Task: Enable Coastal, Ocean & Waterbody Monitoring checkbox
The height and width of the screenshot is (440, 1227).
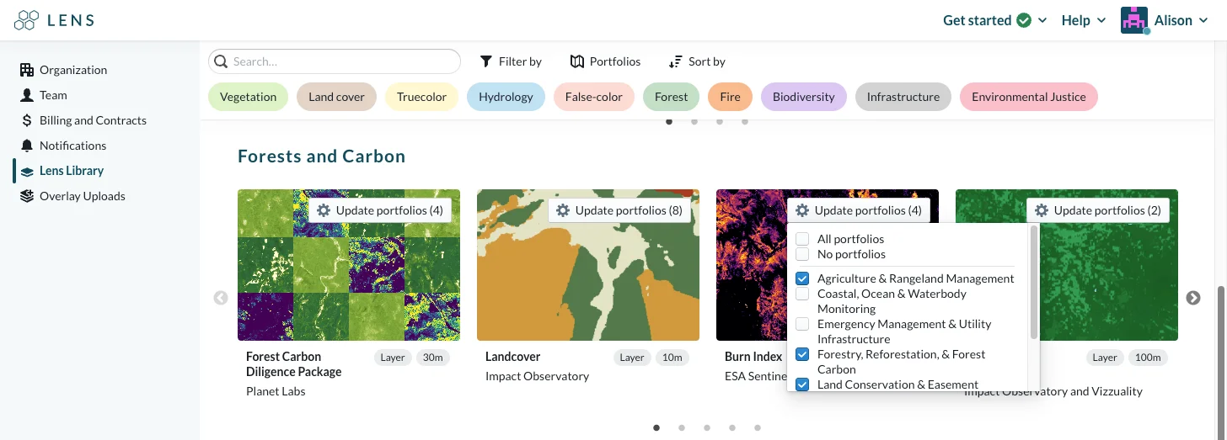Action: click(x=802, y=294)
